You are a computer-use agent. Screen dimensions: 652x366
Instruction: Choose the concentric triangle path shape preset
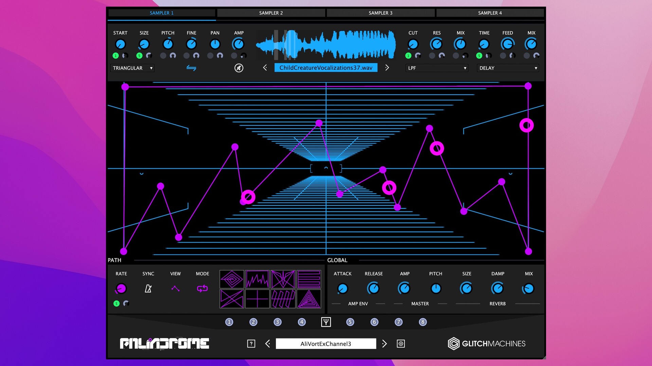(x=309, y=299)
